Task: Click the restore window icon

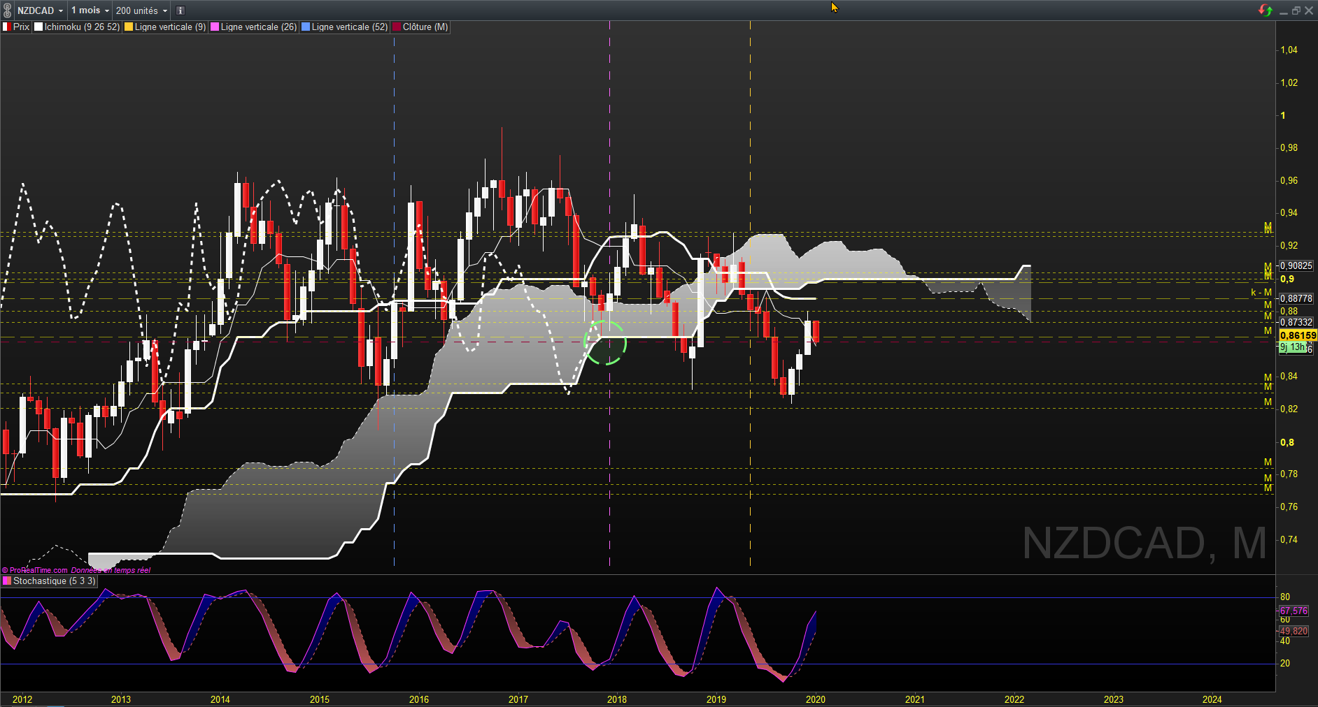Action: [1296, 10]
